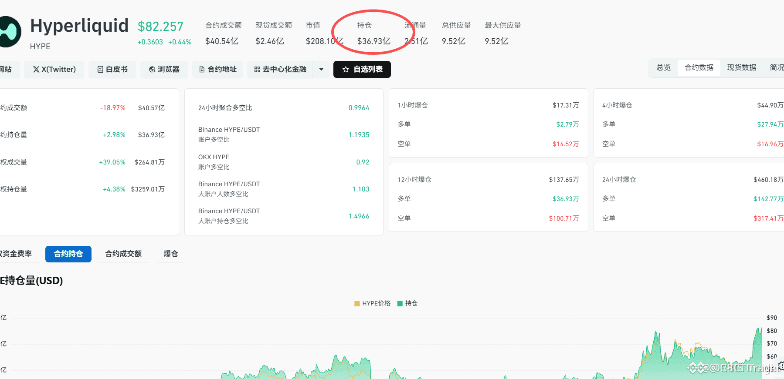This screenshot has width=784, height=379.
Task: Click the 24小时 空单 value $317.41万
Action: point(769,218)
